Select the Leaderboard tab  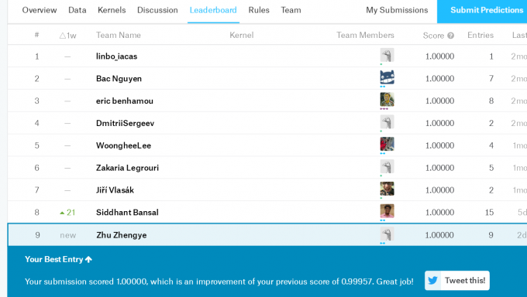point(213,10)
